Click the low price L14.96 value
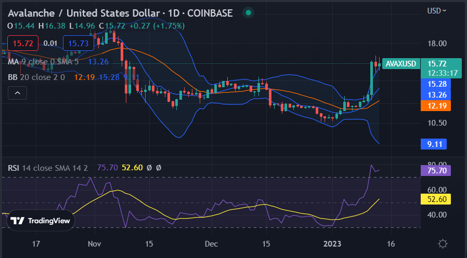 click(83, 26)
